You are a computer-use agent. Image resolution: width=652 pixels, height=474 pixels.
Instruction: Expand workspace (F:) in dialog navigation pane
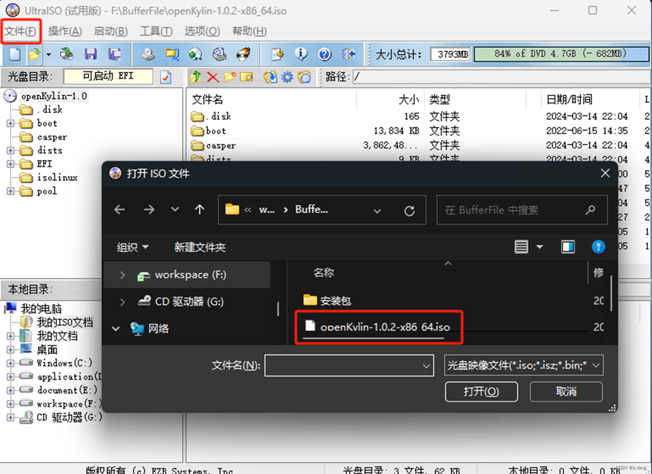[x=122, y=275]
